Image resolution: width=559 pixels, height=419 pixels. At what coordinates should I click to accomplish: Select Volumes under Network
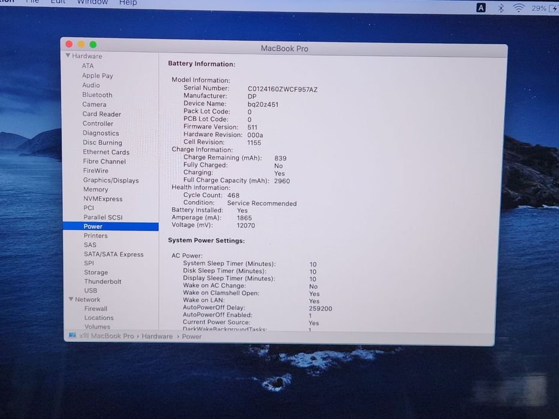coord(97,326)
